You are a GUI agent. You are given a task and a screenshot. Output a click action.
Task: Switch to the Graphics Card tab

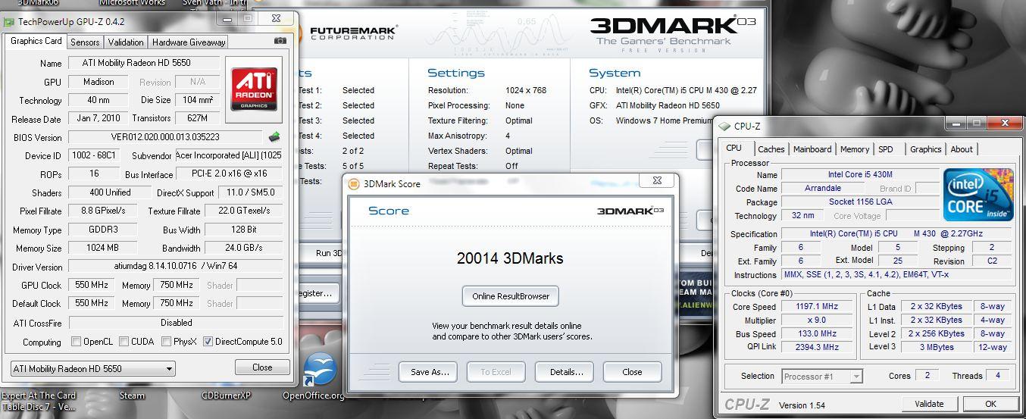(36, 41)
